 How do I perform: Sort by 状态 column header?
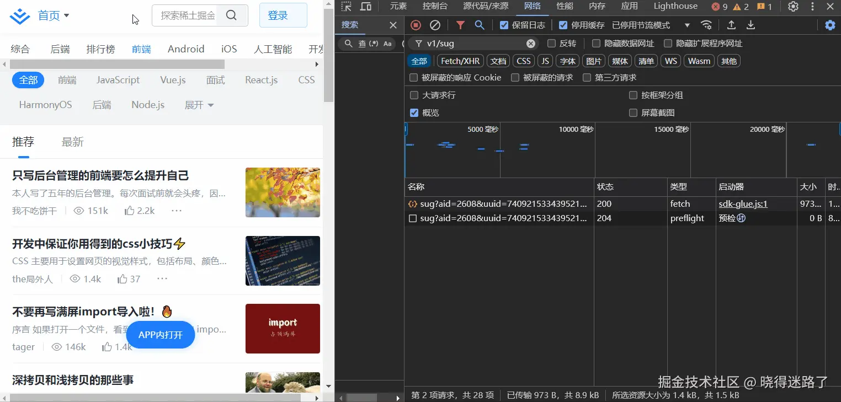[630, 187]
